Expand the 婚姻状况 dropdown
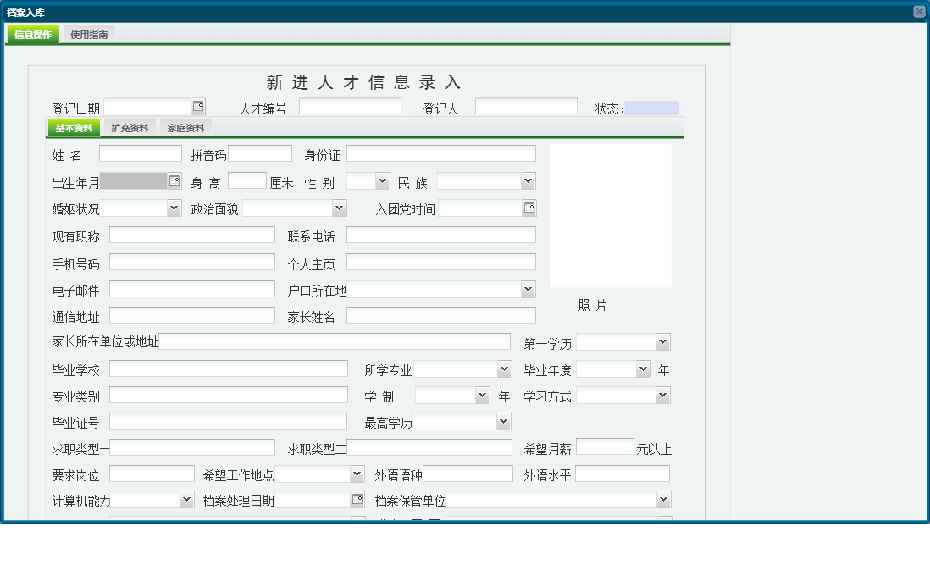 [x=175, y=208]
